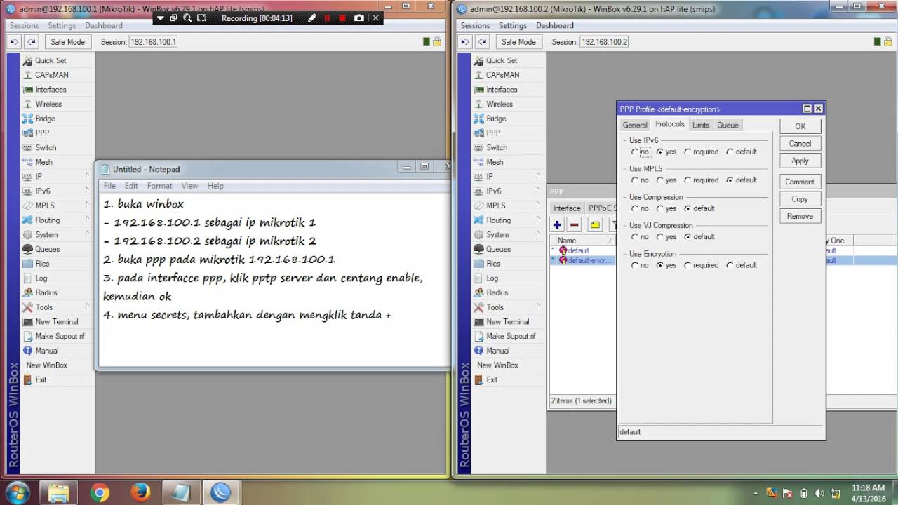Viewport: 898px width, 505px height.
Task: Open dropdown arrow on recording bar
Action: [x=160, y=18]
